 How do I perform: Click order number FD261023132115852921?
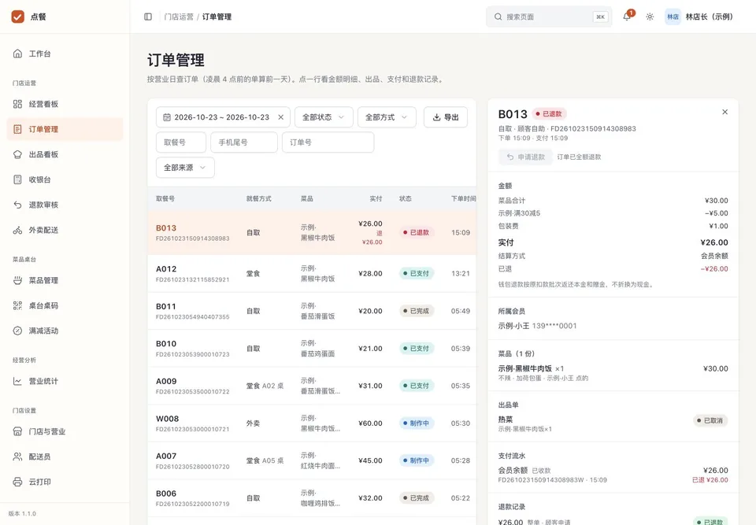pos(192,279)
